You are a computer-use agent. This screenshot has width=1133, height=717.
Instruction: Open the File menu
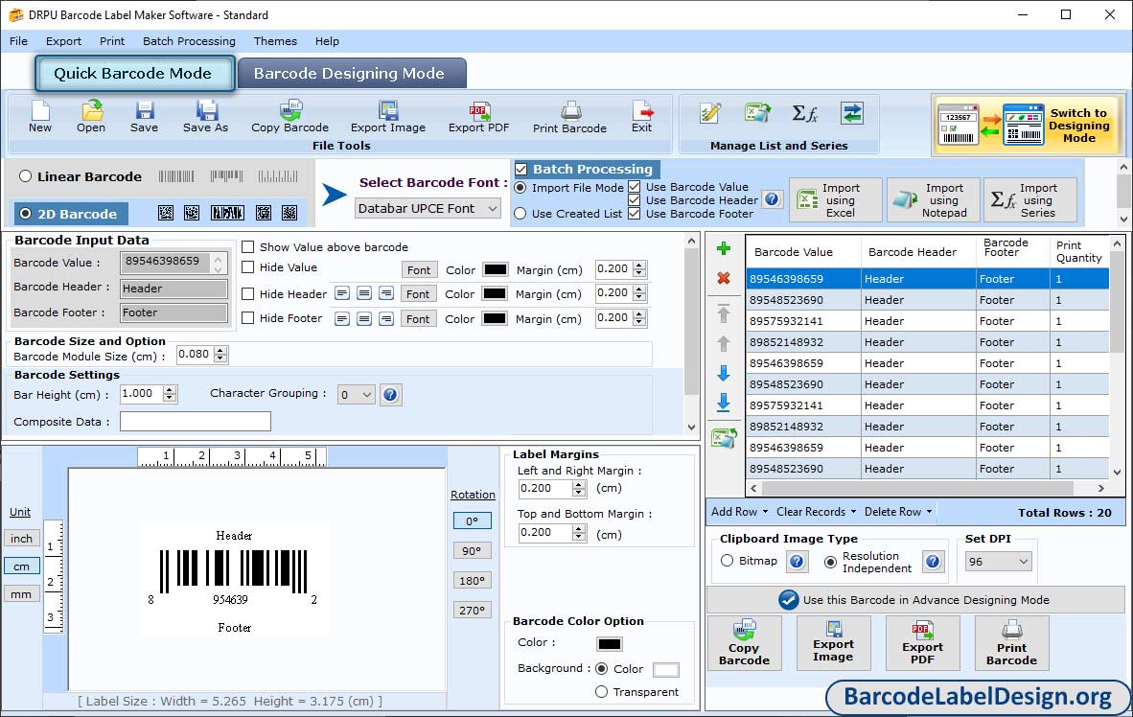click(19, 41)
